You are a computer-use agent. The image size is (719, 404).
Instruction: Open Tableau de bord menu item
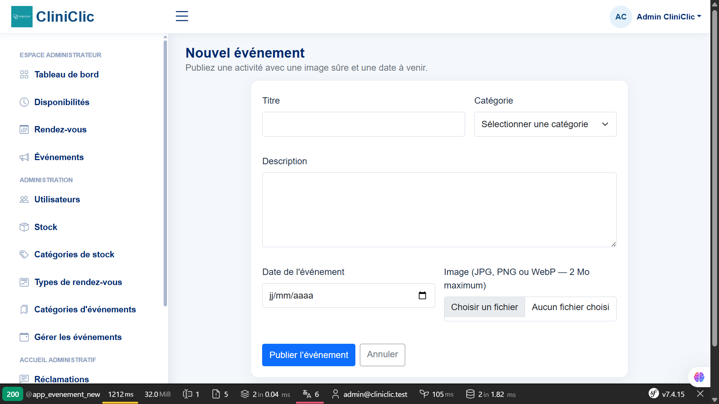pyautogui.click(x=67, y=74)
